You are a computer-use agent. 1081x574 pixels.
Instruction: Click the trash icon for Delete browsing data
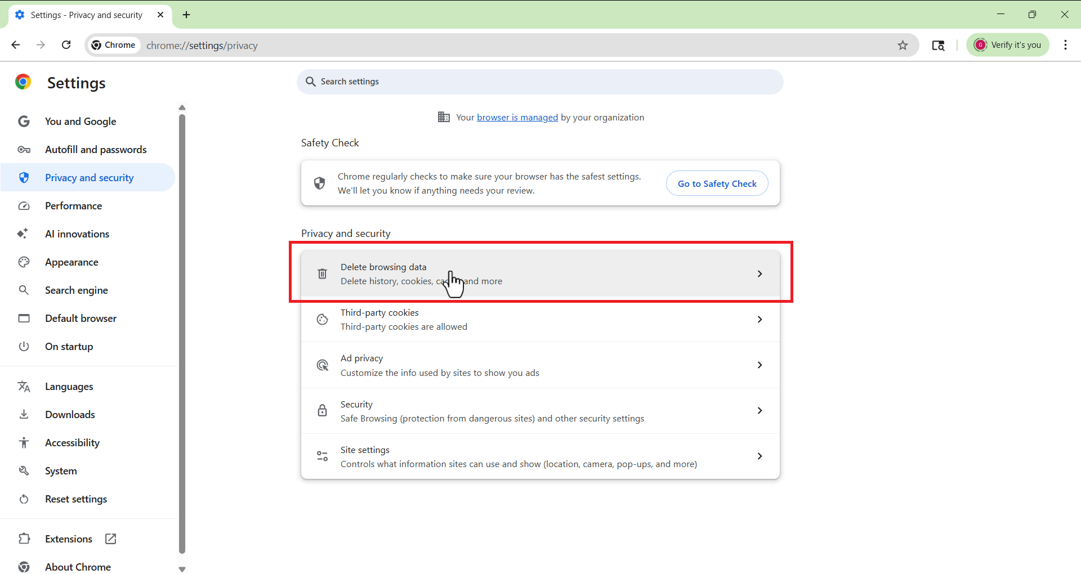coord(322,274)
